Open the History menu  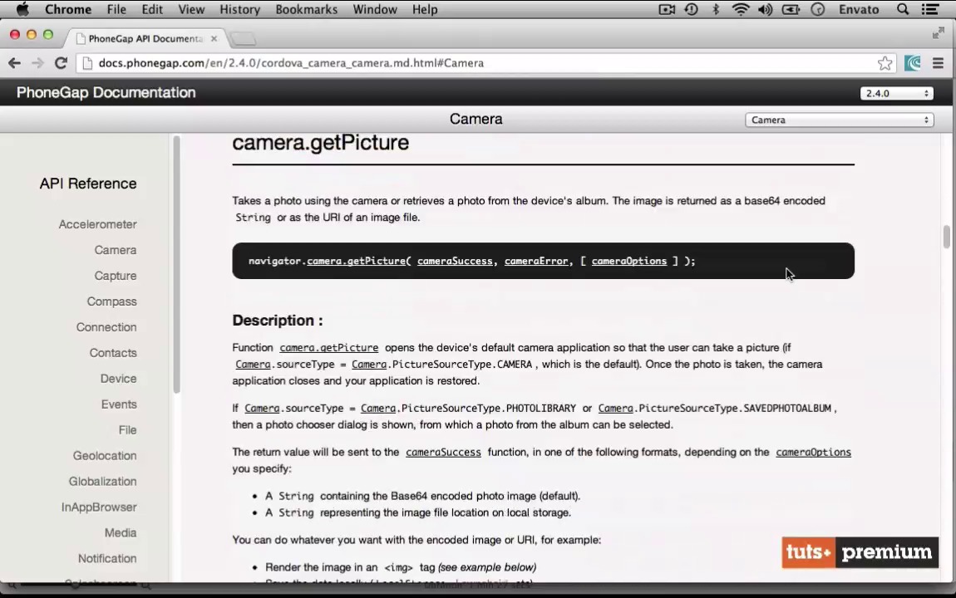click(x=239, y=9)
